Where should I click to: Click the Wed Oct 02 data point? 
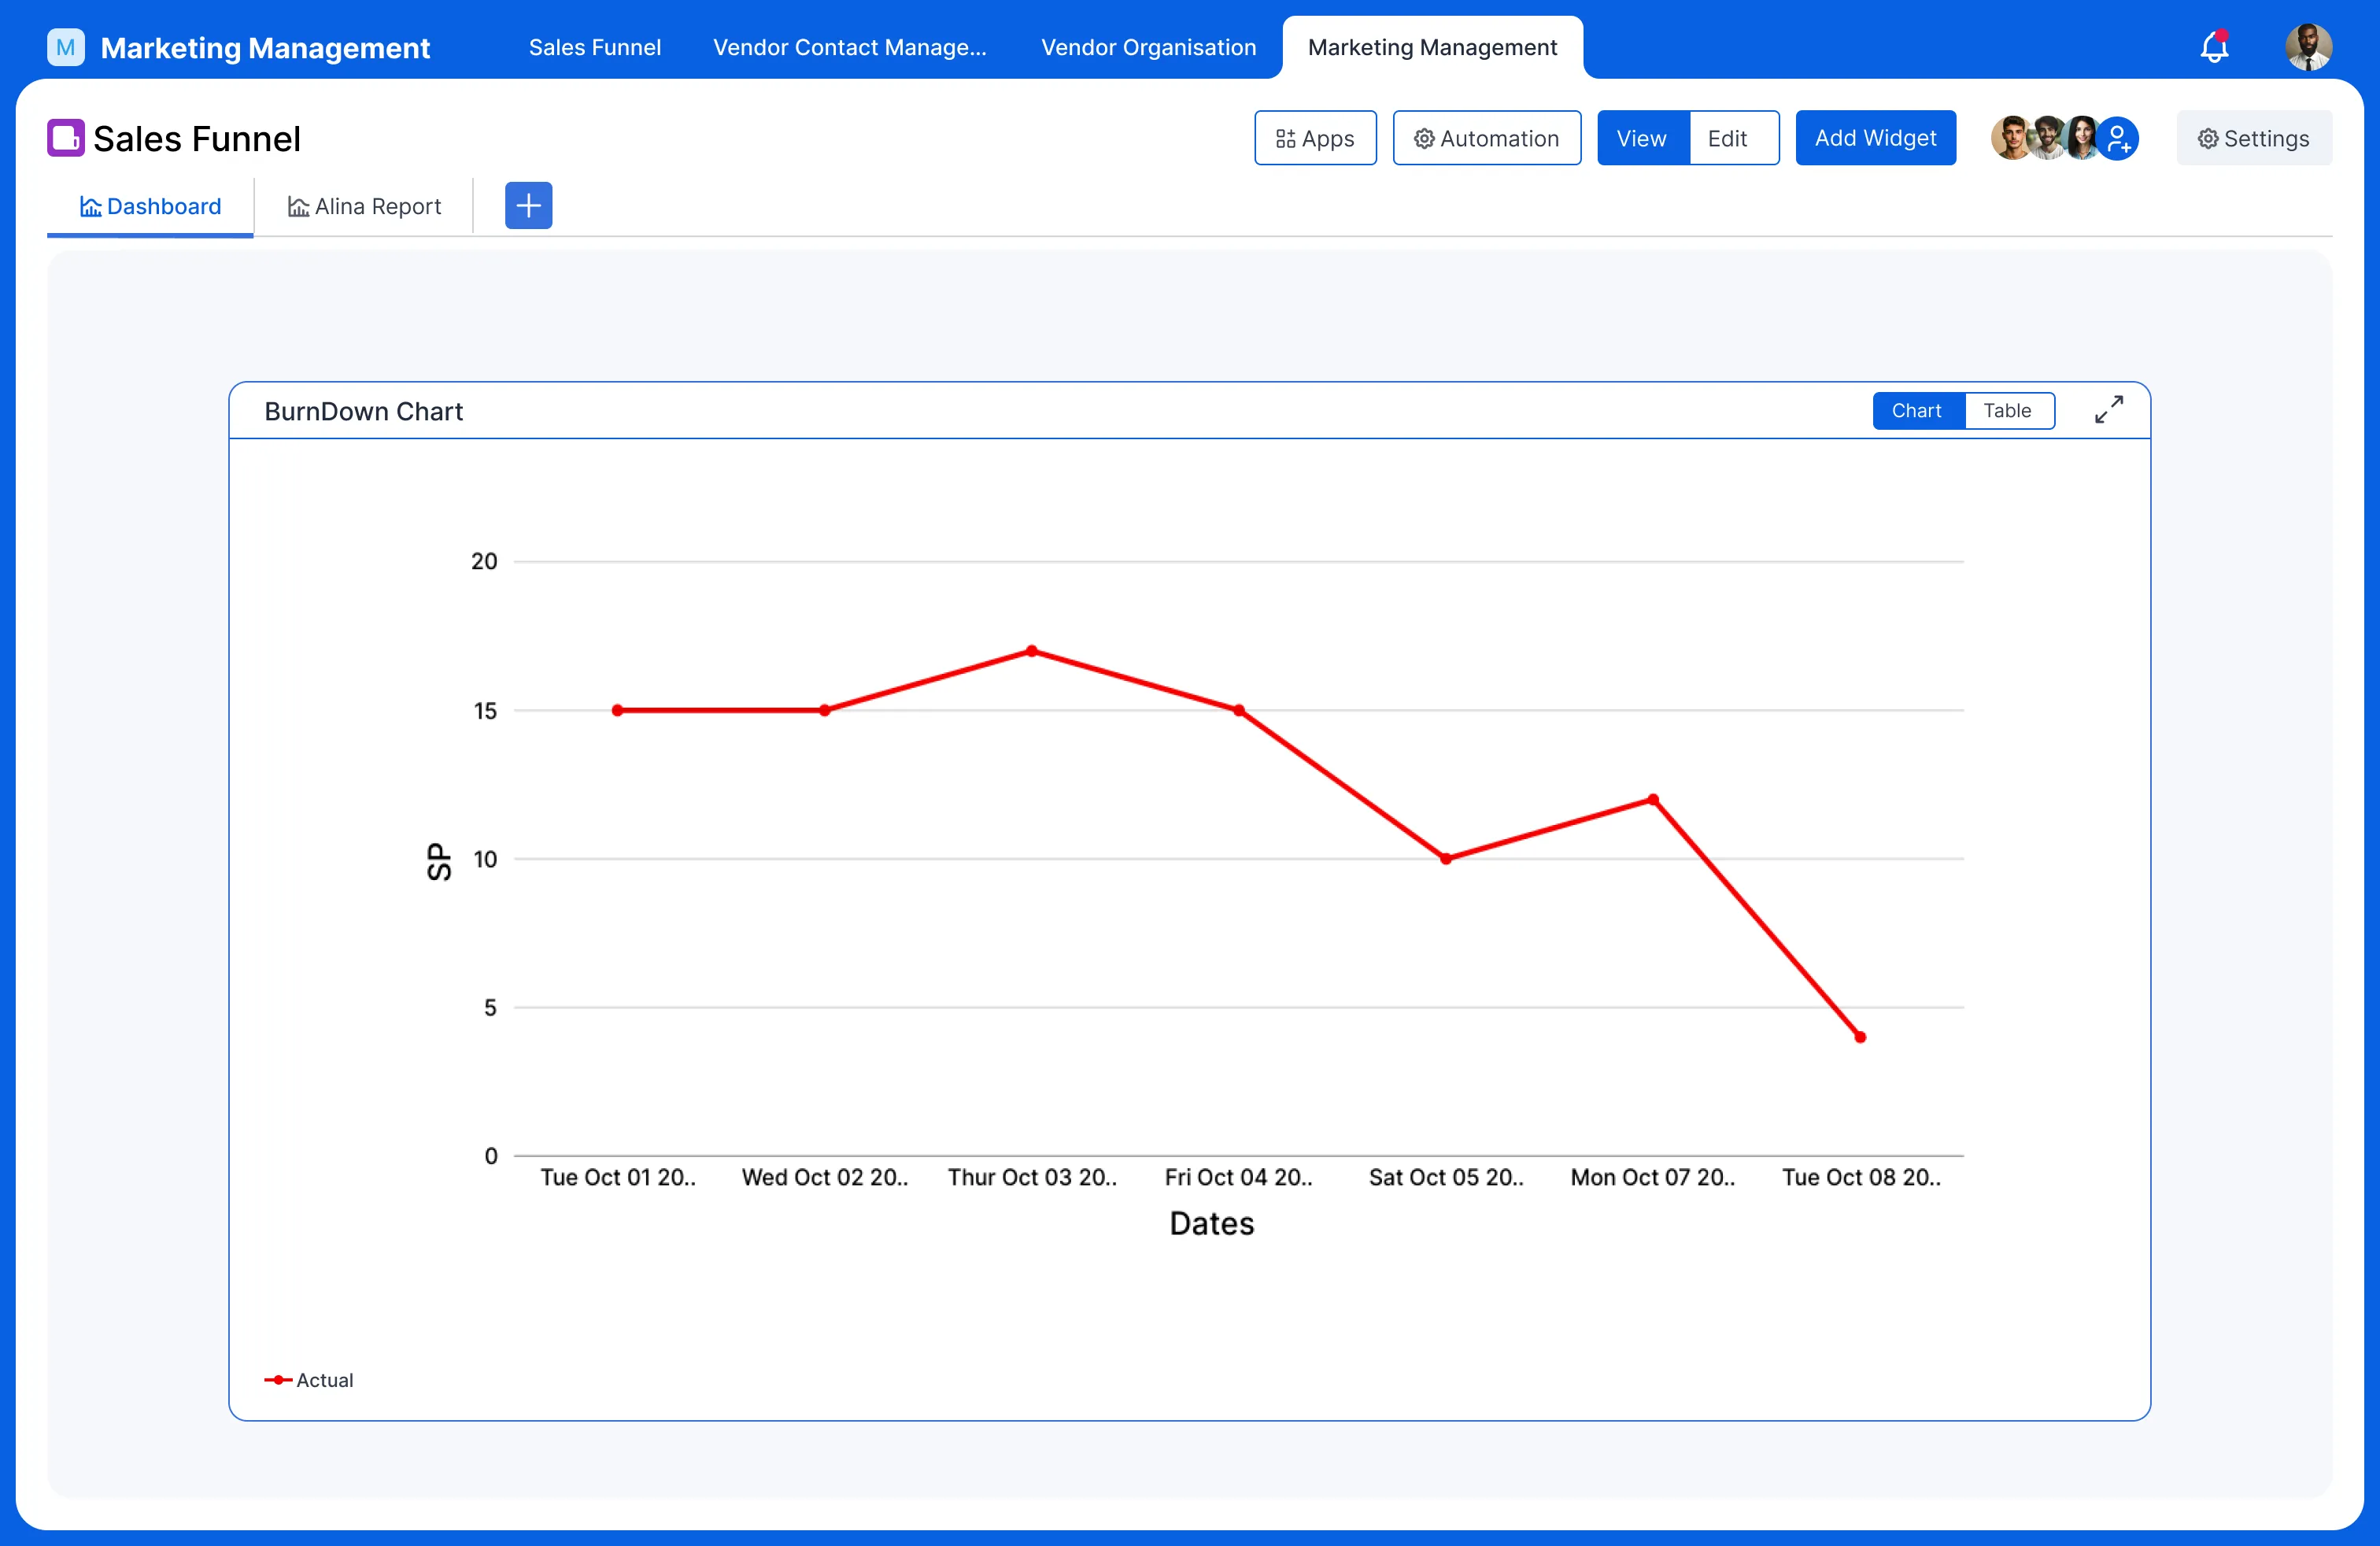[824, 710]
